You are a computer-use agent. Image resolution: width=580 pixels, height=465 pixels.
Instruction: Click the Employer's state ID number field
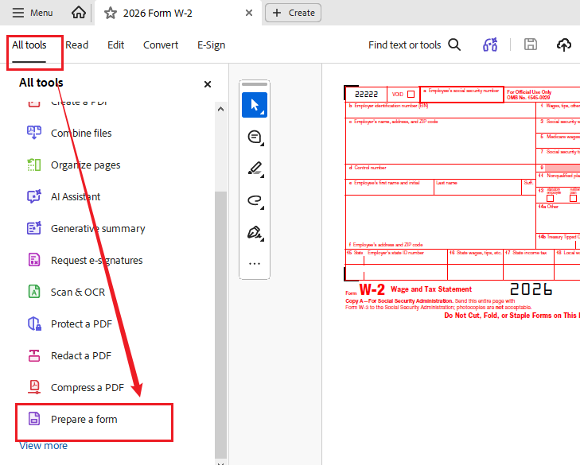click(406, 257)
